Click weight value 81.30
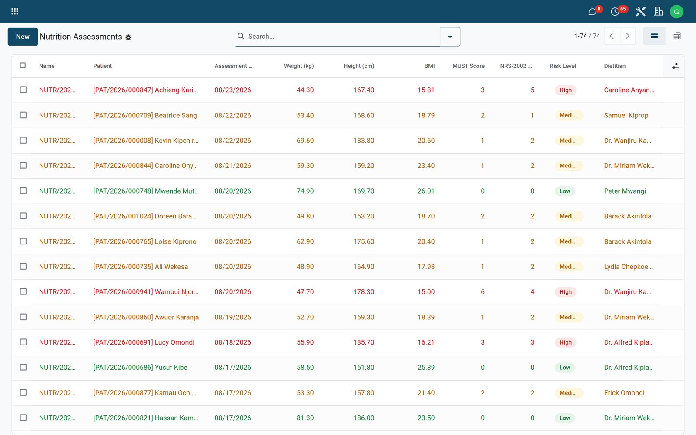 click(x=305, y=418)
